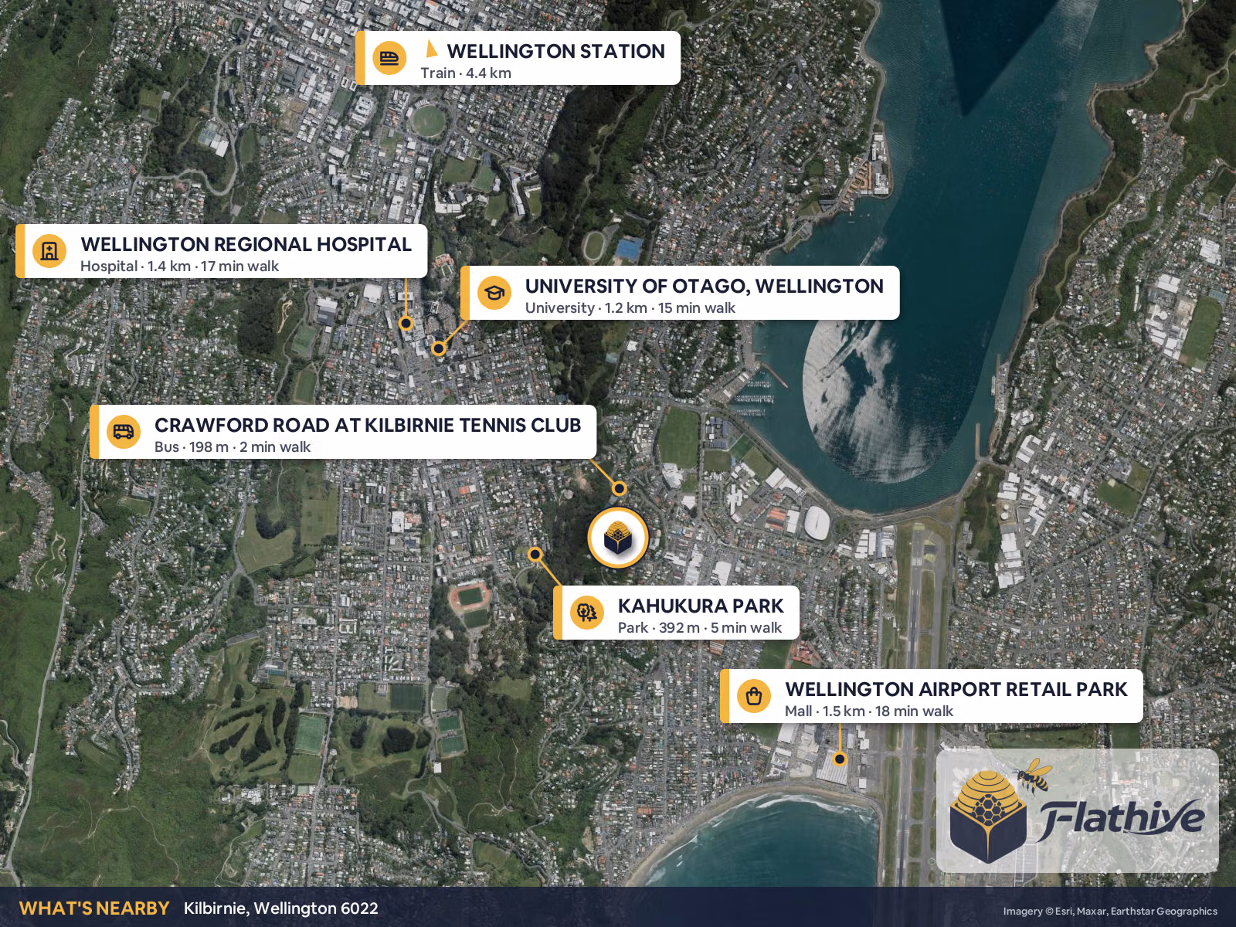Click the Flathive property marker on the map
This screenshot has width=1236, height=927.
pos(618,538)
